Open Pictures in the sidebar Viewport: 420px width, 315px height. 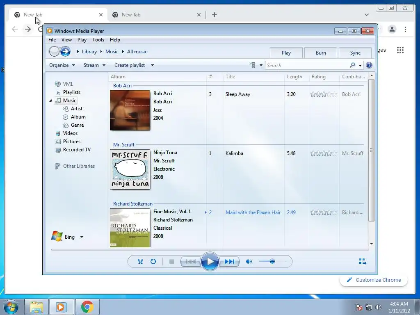(x=71, y=142)
